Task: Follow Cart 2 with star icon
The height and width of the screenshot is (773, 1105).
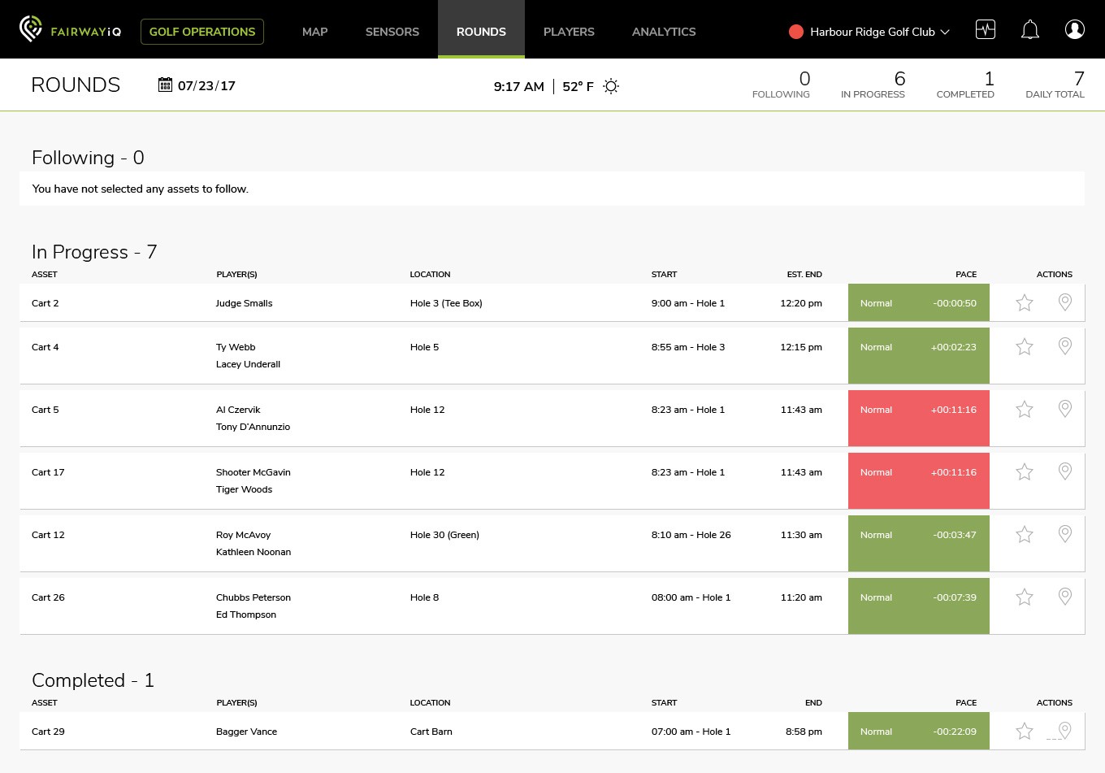Action: click(1025, 302)
